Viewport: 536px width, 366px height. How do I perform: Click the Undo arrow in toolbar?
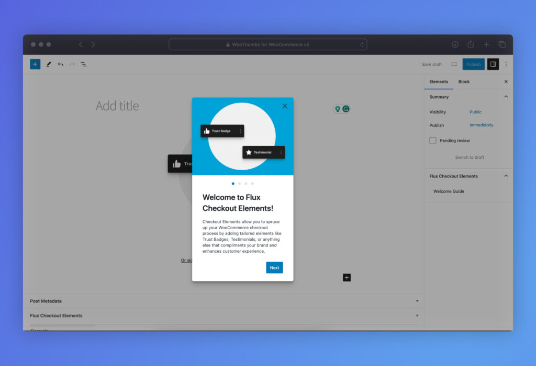[61, 64]
